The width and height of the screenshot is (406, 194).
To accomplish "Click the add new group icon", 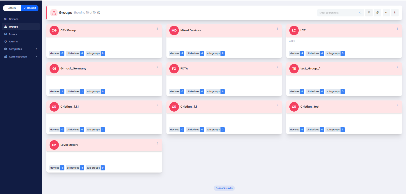I will click(377, 13).
